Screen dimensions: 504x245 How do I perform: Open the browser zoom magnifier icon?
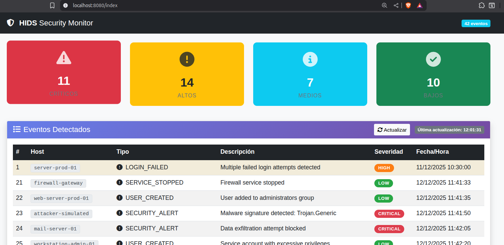[x=384, y=5]
